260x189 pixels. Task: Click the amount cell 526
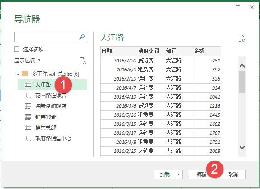[207, 79]
